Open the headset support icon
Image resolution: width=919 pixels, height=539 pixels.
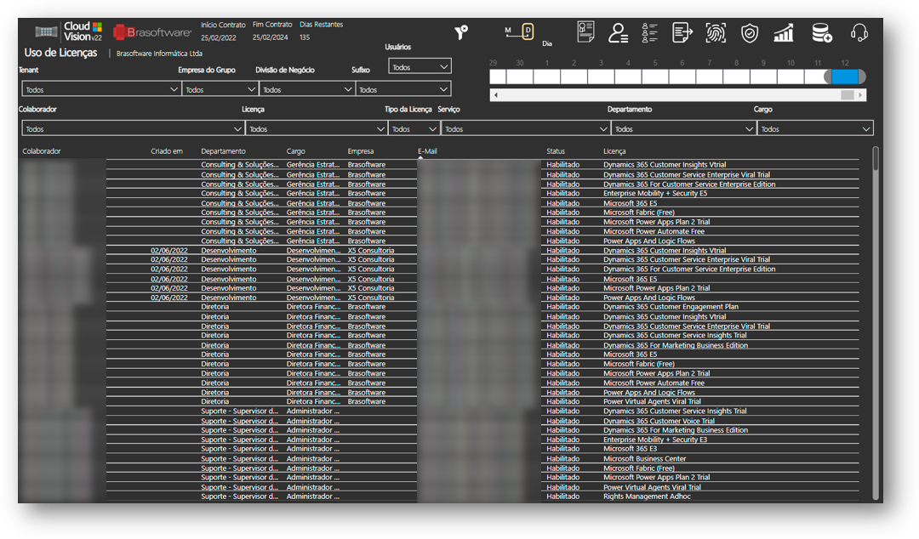(859, 33)
